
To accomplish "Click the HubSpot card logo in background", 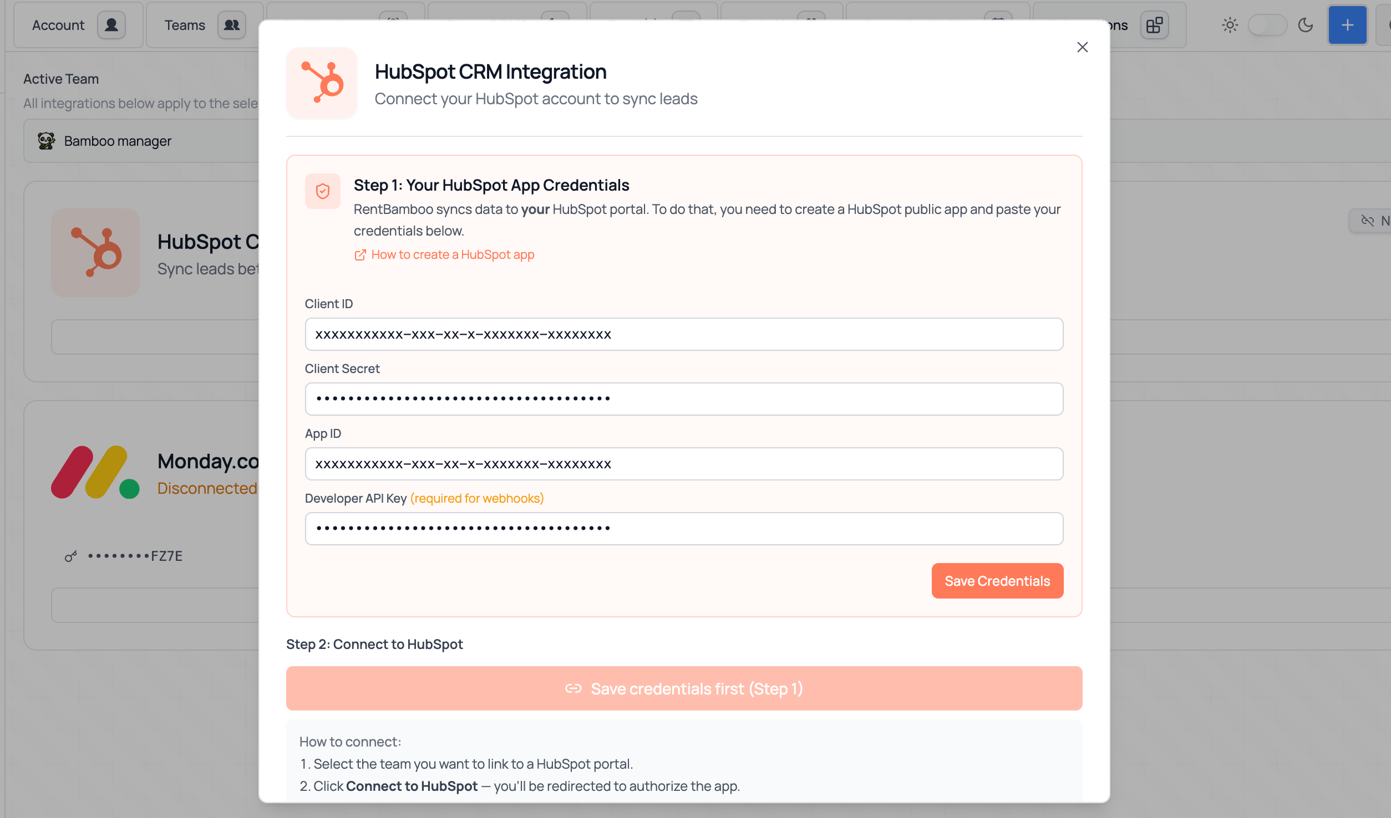I will (x=95, y=252).
